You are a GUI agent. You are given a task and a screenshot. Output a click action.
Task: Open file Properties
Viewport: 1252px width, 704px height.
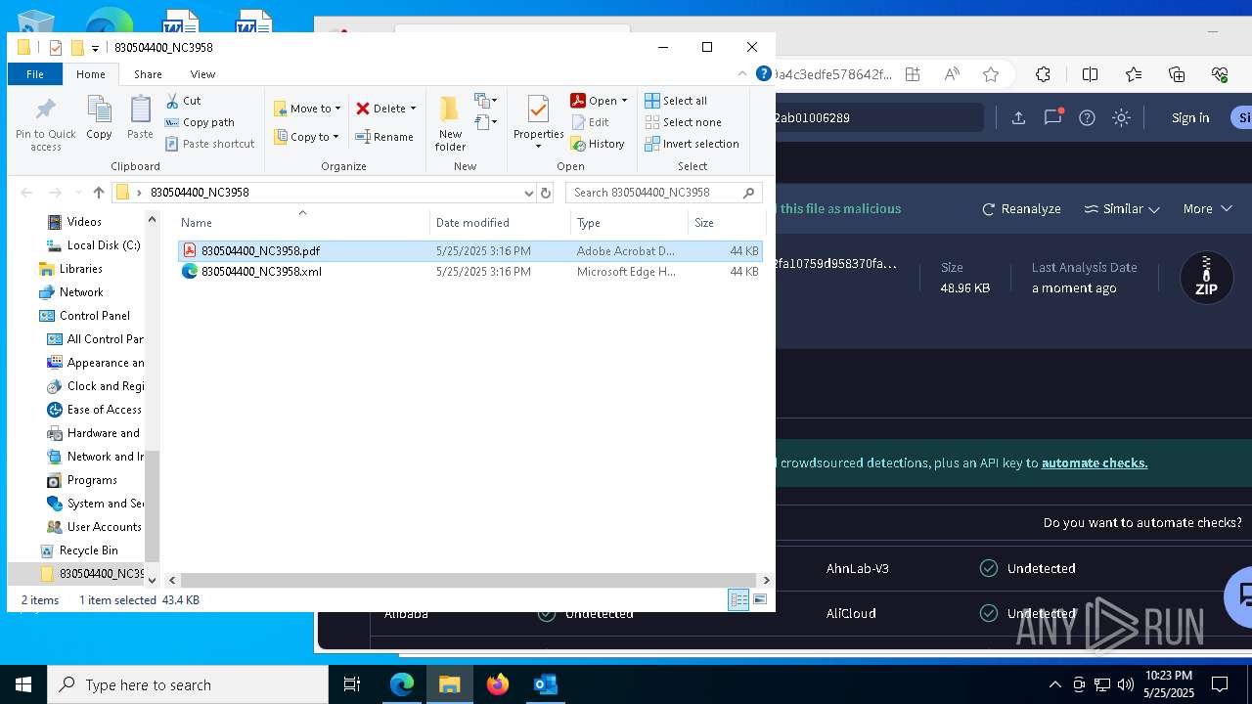(538, 122)
